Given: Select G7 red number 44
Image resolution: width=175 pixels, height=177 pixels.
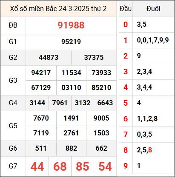Looking at the screenshot, I should coord(37,166).
